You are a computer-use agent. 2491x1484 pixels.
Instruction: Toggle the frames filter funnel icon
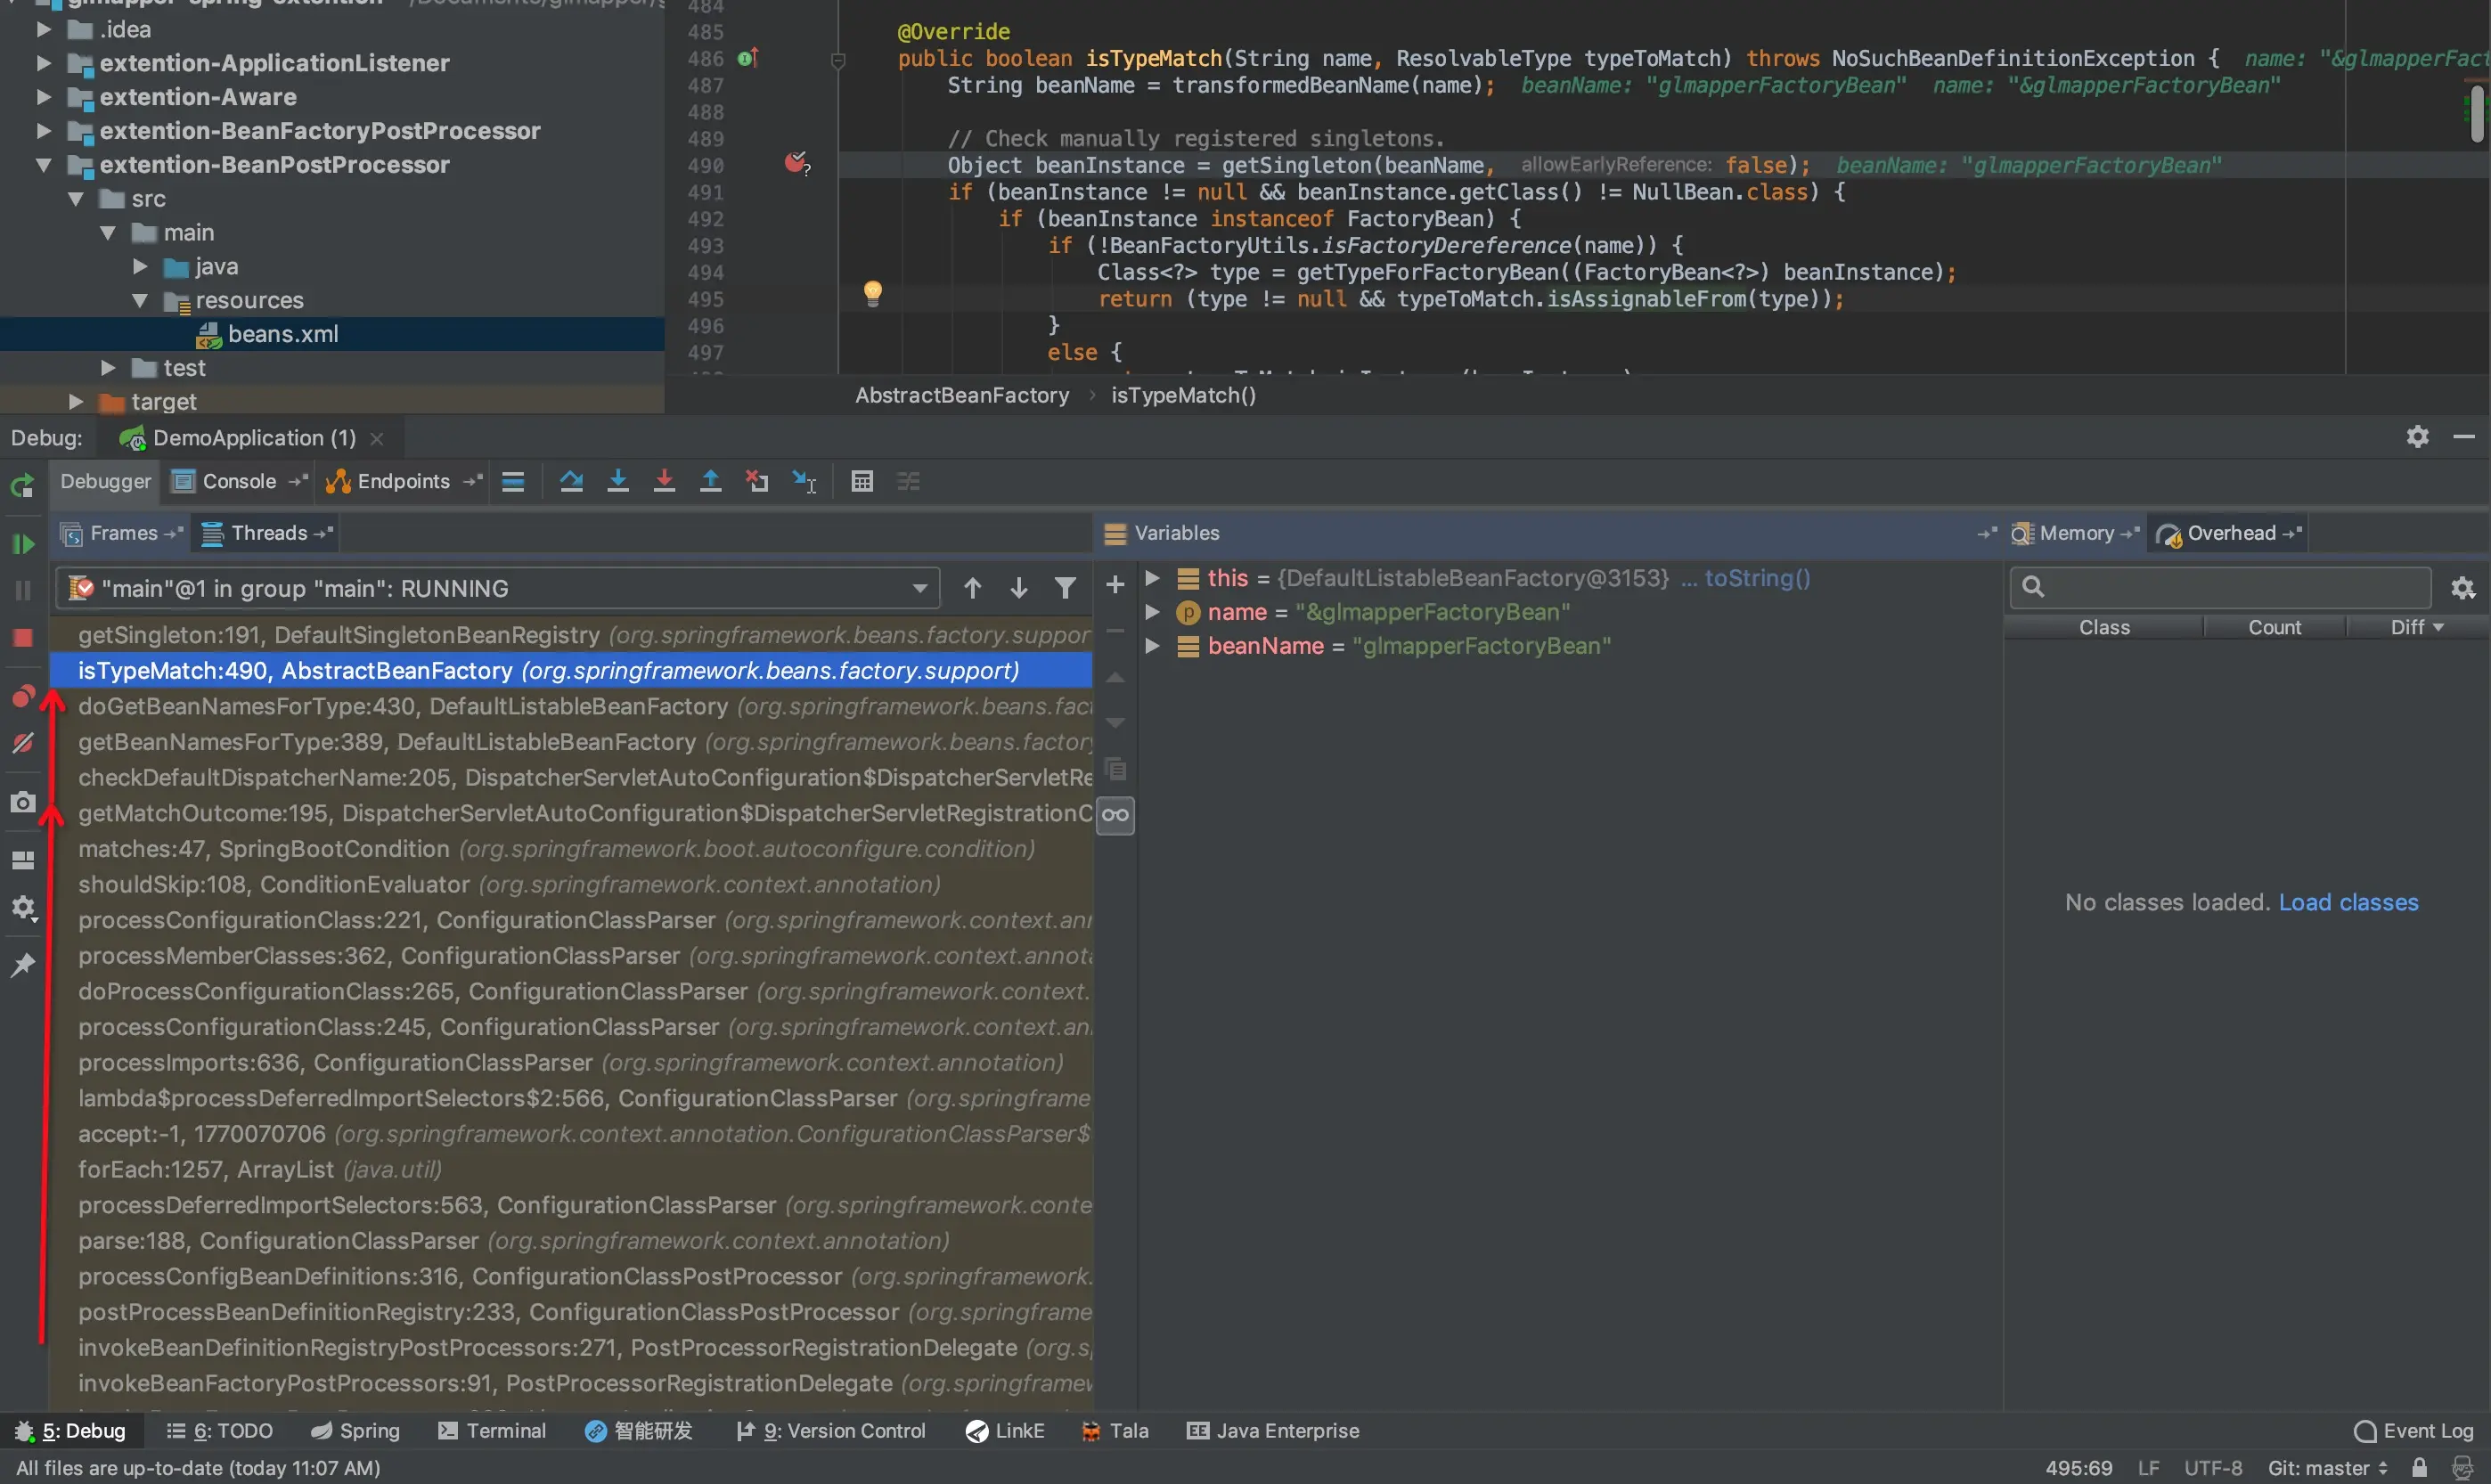[1066, 588]
